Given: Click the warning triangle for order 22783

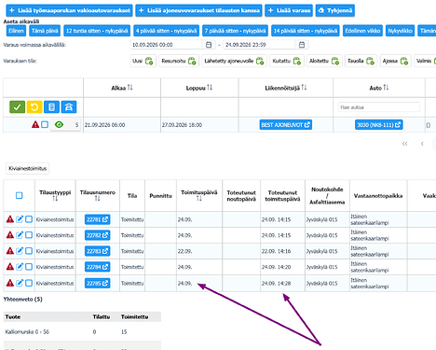Looking at the screenshot, I should click(x=10, y=251).
